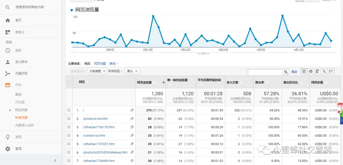
Task: Collapse the left sidebar with the chevron
Action: coord(55,161)
